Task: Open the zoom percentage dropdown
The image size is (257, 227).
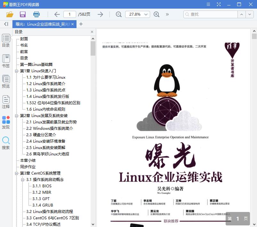Action: (x=146, y=14)
